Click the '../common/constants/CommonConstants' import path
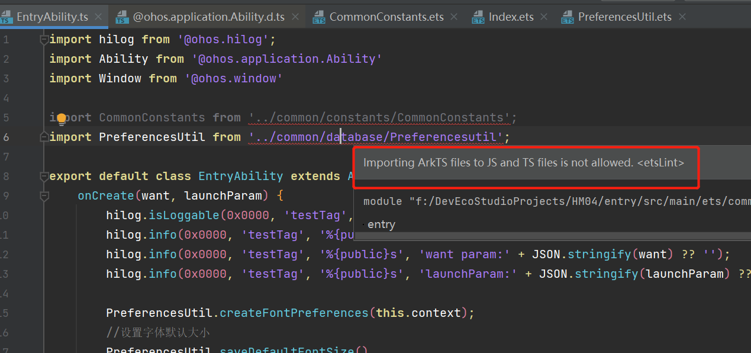The image size is (751, 353). [x=379, y=118]
